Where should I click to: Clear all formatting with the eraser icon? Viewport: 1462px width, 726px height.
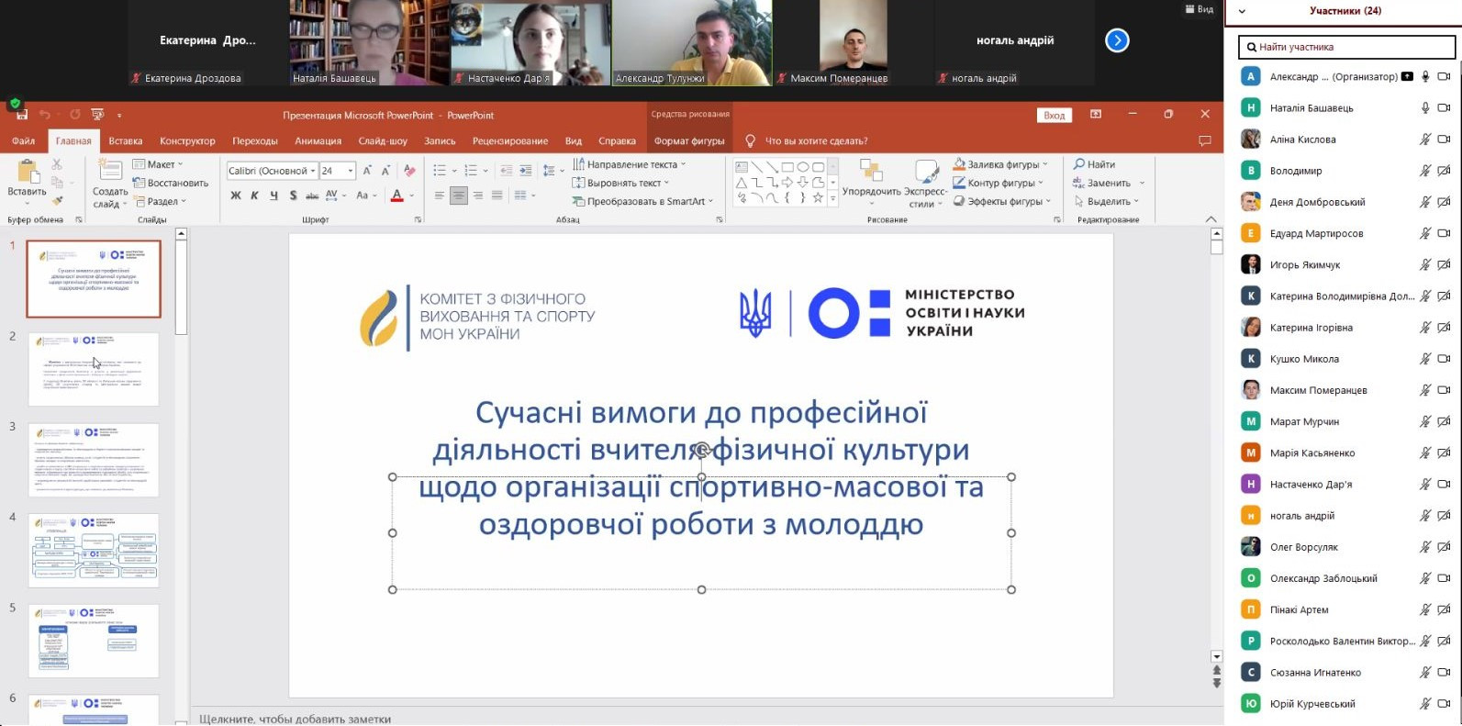click(x=409, y=171)
